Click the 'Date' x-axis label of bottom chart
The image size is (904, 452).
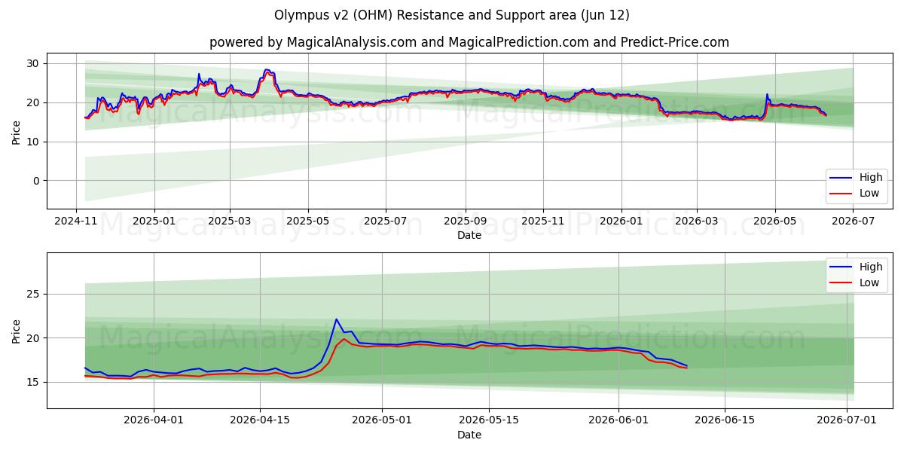click(469, 435)
